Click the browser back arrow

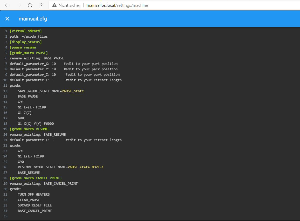[7, 5]
